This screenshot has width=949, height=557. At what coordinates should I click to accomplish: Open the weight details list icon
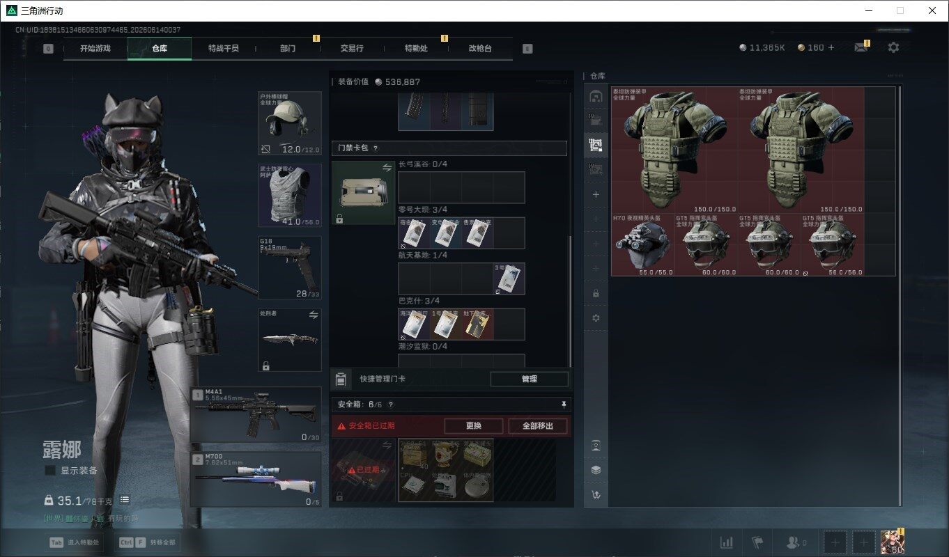coord(125,500)
